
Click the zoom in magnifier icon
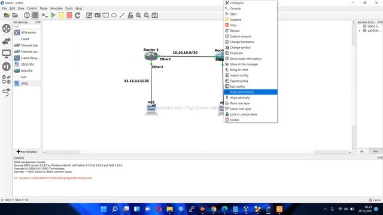point(138,16)
